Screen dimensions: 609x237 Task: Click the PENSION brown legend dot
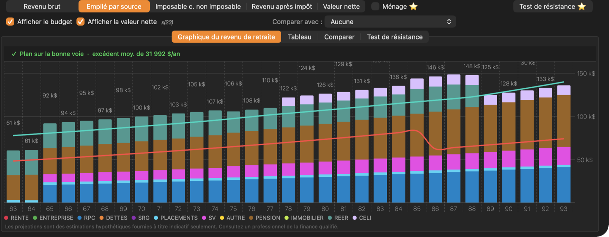(x=251, y=218)
